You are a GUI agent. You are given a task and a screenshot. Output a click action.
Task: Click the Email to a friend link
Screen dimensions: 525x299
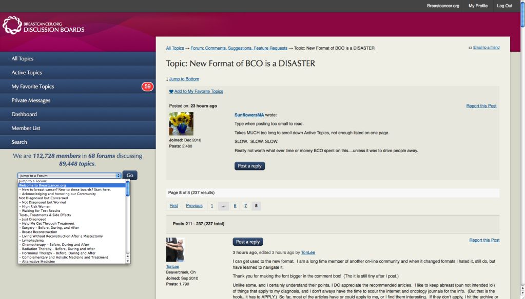tap(486, 48)
